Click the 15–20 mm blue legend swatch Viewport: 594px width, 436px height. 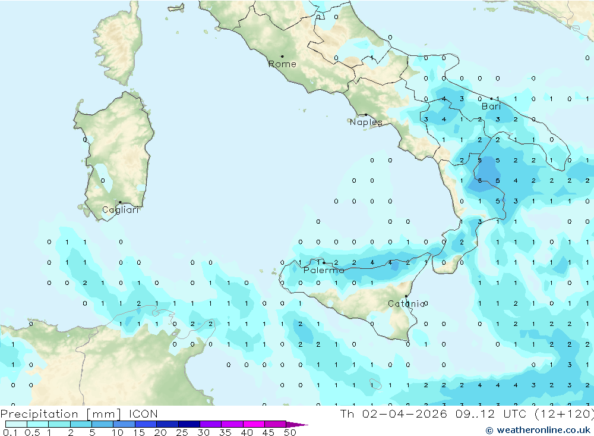pyautogui.click(x=146, y=424)
